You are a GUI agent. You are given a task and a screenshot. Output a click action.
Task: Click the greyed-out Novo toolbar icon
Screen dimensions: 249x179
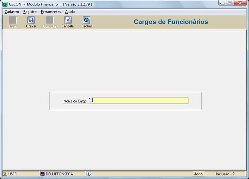(x=13, y=20)
